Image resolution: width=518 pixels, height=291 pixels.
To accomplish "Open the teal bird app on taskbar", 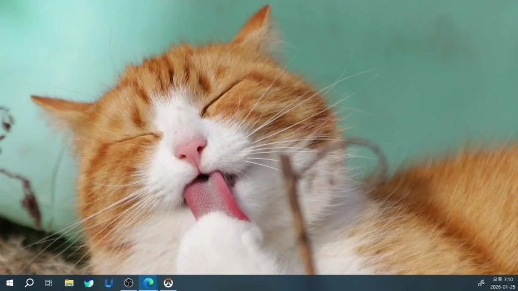I will (89, 283).
